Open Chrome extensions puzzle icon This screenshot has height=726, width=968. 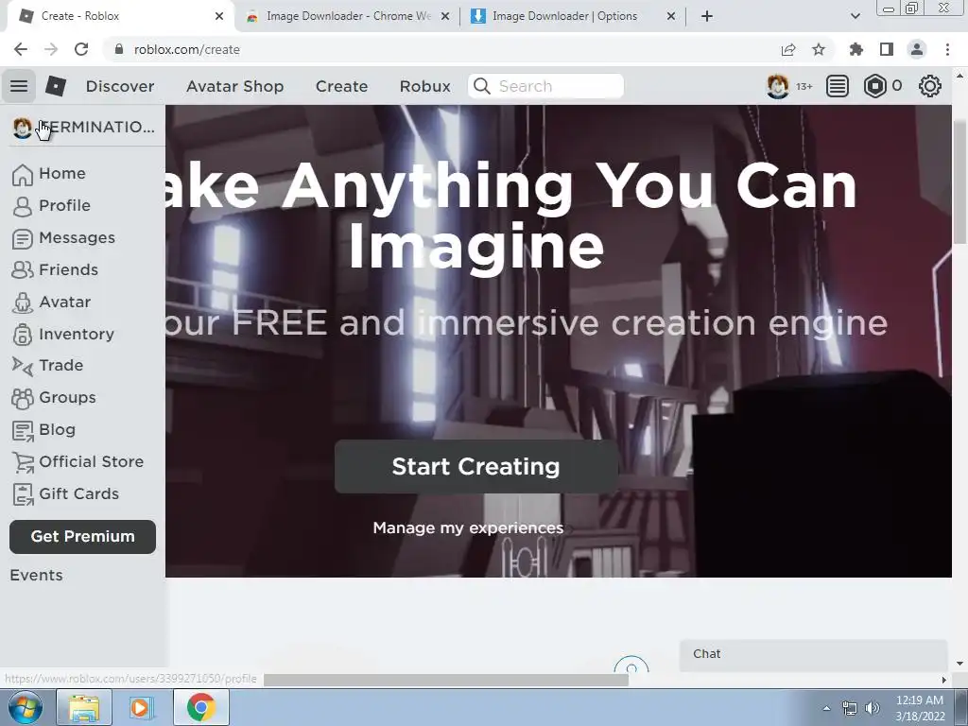856,49
